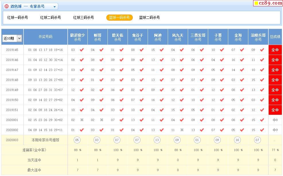Viewport: 283px width, 176px height.
Task: Click circled 13 recommendation for 阿迪
Action: click(157, 140)
